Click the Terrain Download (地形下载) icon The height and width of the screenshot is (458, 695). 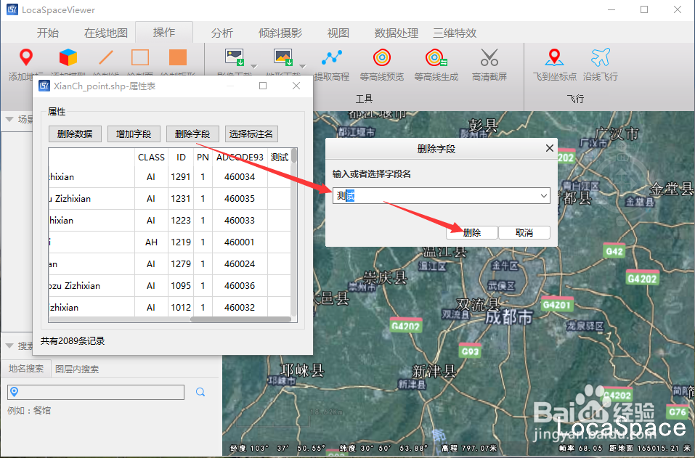point(283,57)
